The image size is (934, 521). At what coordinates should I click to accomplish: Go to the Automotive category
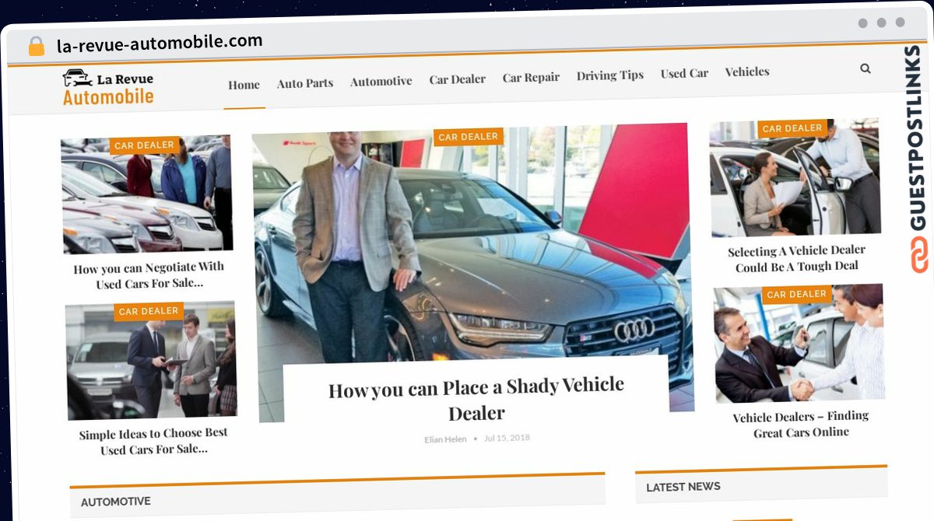(x=381, y=81)
